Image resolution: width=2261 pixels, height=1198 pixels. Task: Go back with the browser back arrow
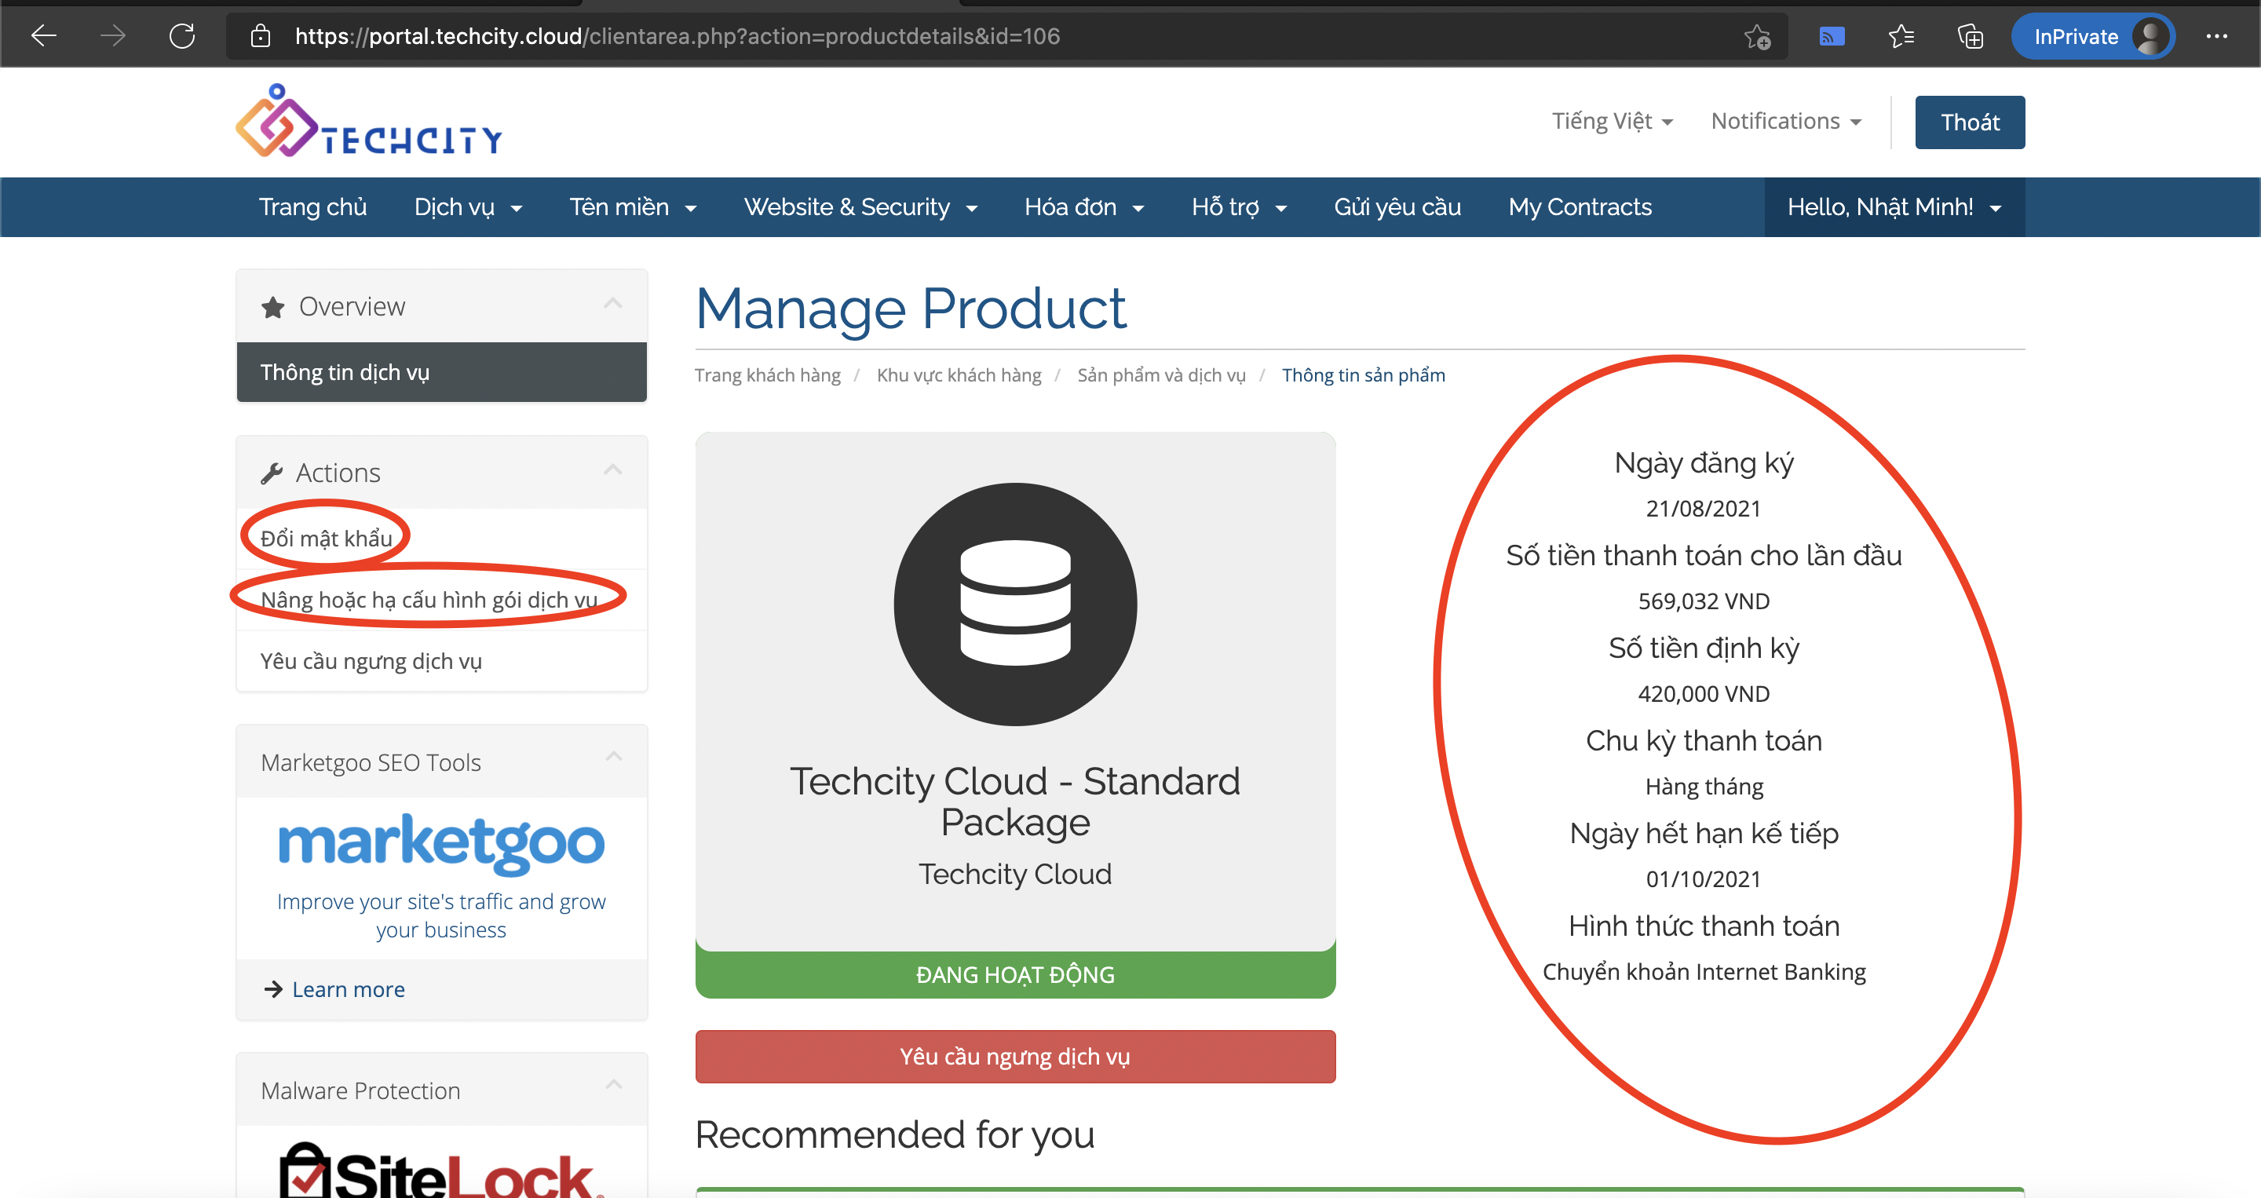[44, 36]
